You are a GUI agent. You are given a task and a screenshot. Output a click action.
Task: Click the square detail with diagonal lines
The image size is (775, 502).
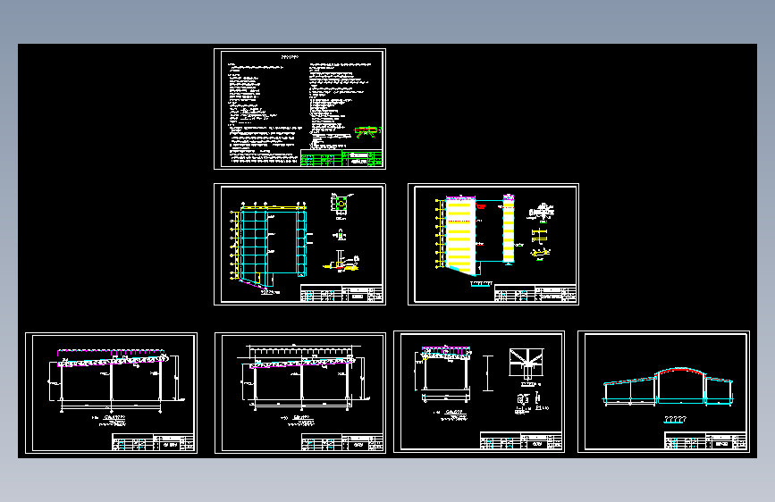click(526, 362)
